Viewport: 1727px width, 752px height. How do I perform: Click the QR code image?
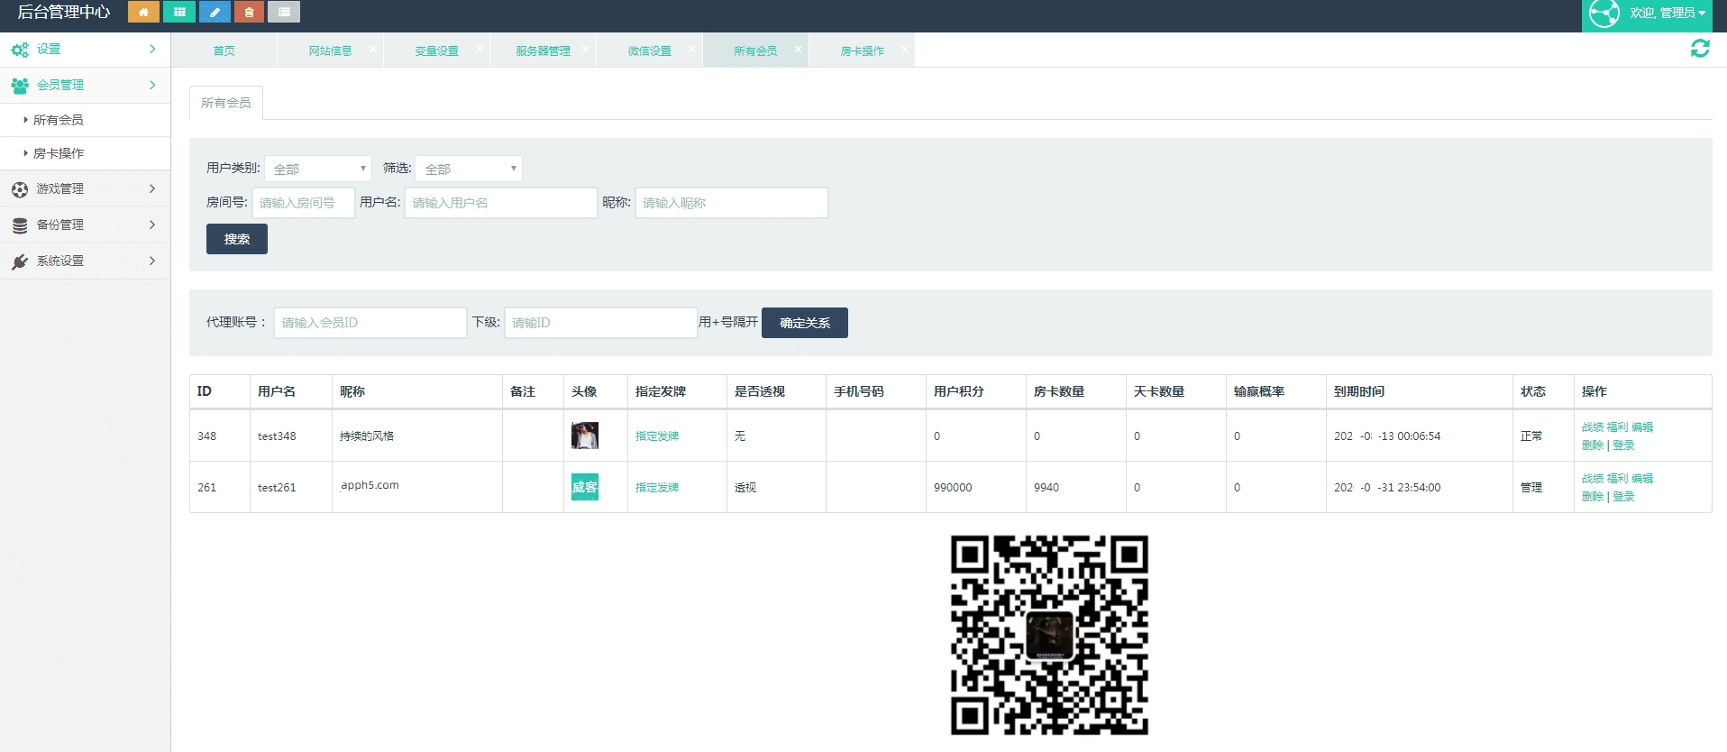[x=1049, y=636]
